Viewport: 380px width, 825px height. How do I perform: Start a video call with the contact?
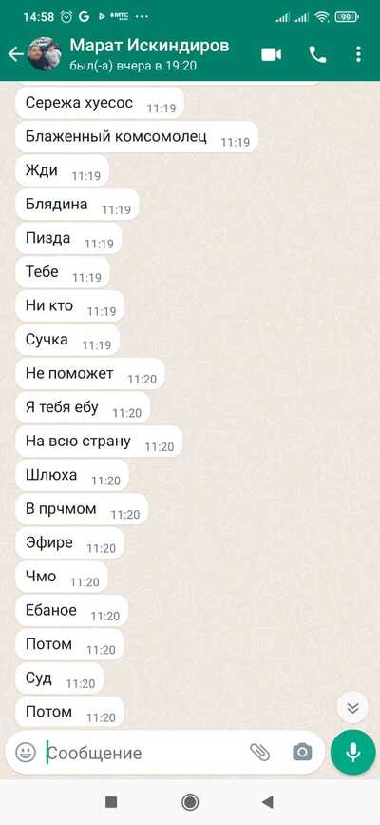click(x=271, y=55)
